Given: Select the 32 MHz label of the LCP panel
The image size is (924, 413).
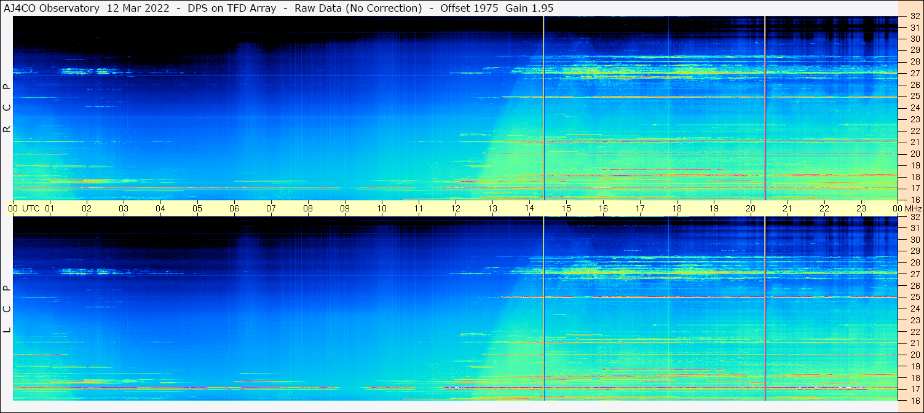Looking at the screenshot, I should tap(914, 217).
